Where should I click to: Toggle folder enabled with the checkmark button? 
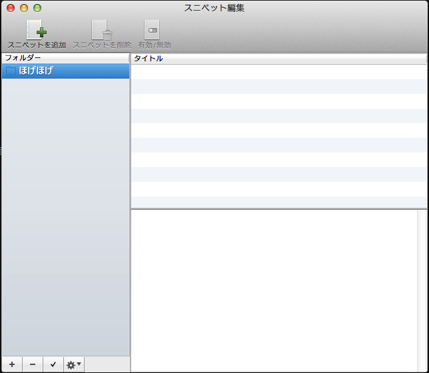pos(53,364)
